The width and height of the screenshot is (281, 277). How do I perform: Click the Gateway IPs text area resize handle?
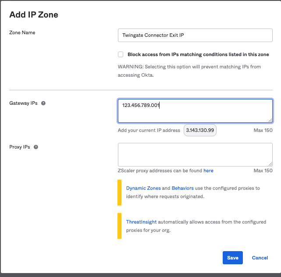tap(270, 120)
